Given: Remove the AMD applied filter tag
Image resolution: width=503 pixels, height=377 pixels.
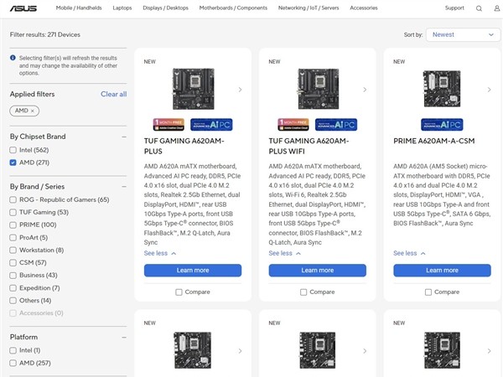Looking at the screenshot, I should click(x=32, y=111).
